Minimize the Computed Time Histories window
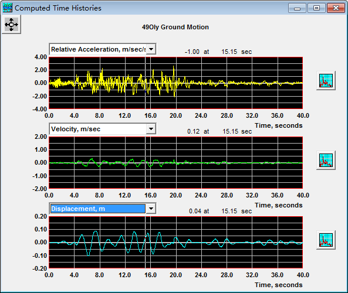 (297, 8)
